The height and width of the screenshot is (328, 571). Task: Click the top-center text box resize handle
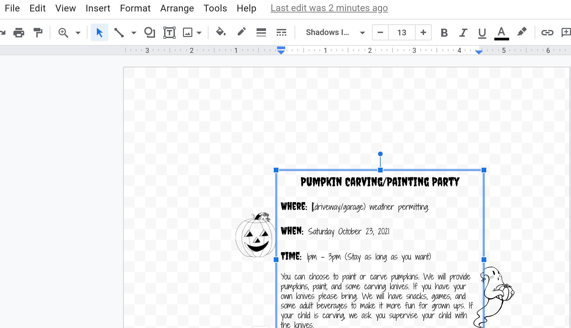[x=380, y=170]
